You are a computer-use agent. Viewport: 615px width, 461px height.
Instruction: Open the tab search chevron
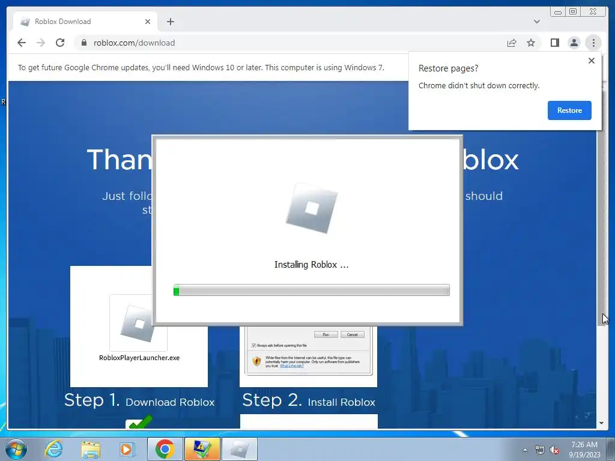click(536, 22)
